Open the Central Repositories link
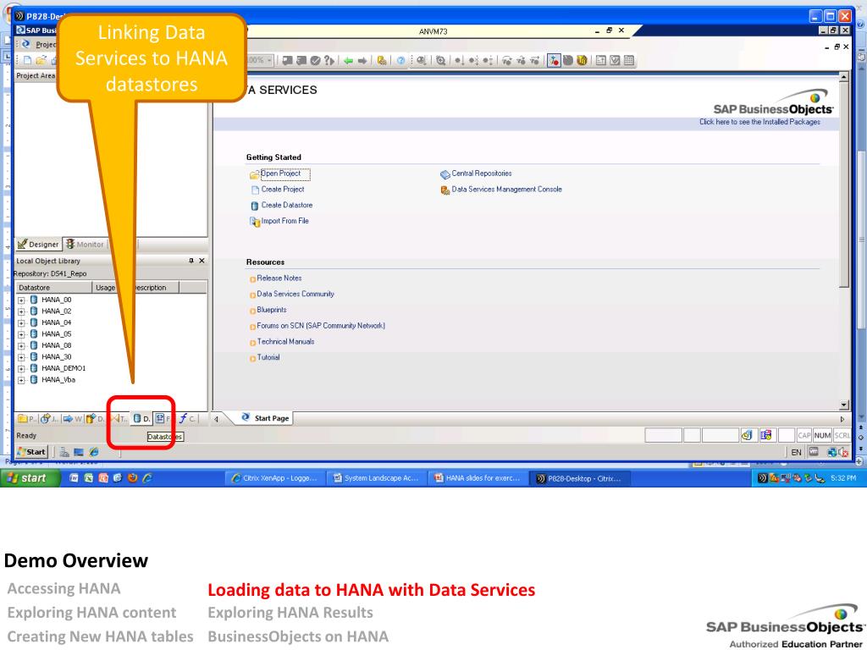Screen dimensions: 867x650 [482, 174]
